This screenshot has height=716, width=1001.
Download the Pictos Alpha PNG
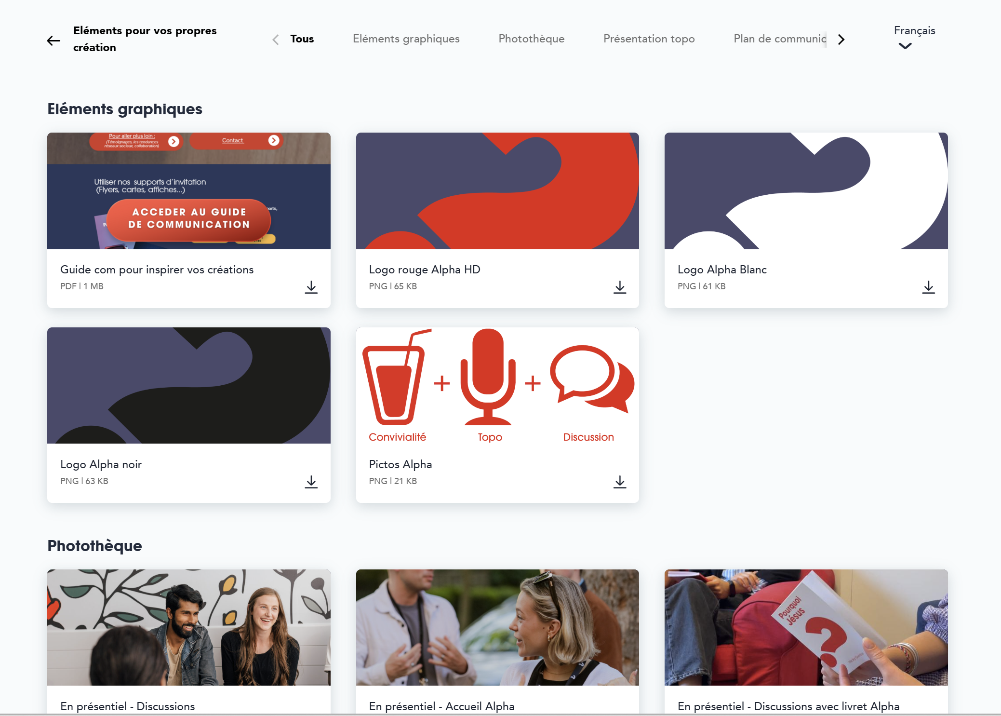point(620,482)
